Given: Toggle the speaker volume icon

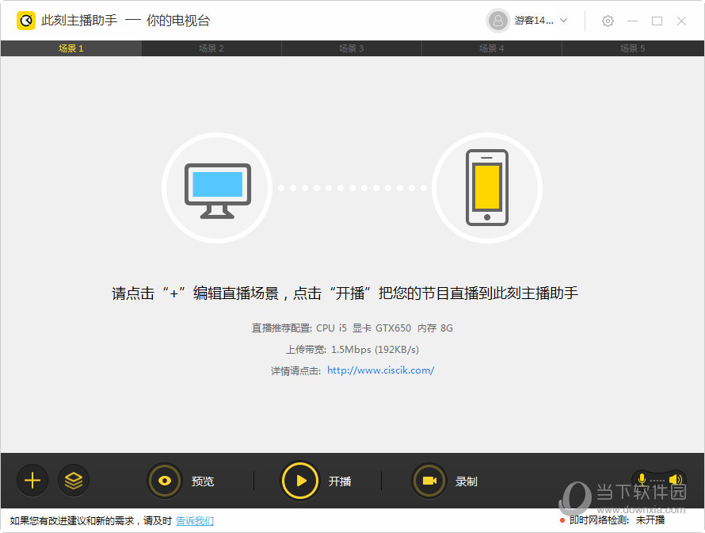Looking at the screenshot, I should [x=676, y=479].
